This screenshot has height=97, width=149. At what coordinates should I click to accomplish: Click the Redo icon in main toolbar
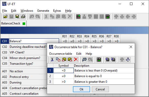pyautogui.click(x=38, y=17)
